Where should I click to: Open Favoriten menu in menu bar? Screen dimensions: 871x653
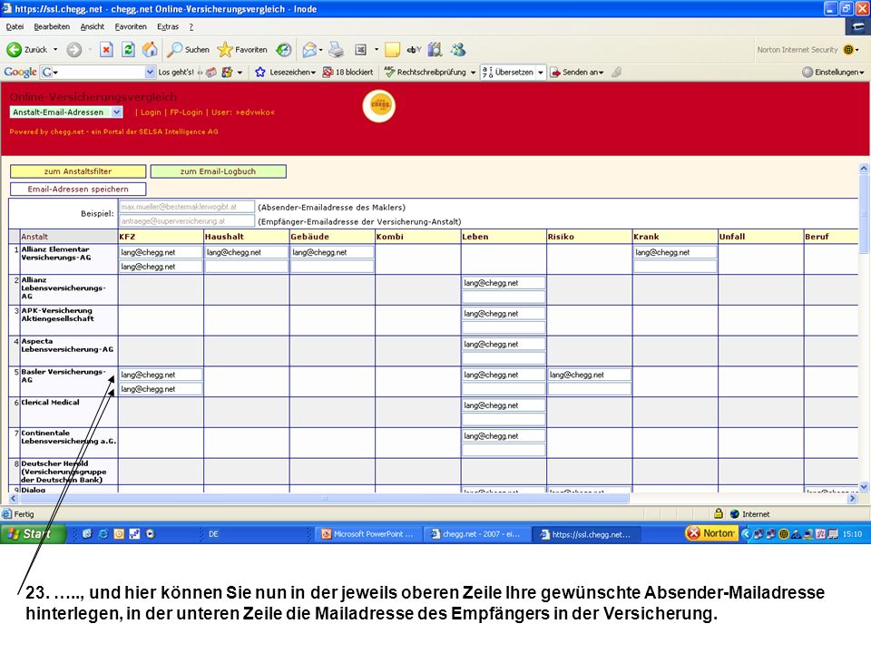pyautogui.click(x=131, y=26)
